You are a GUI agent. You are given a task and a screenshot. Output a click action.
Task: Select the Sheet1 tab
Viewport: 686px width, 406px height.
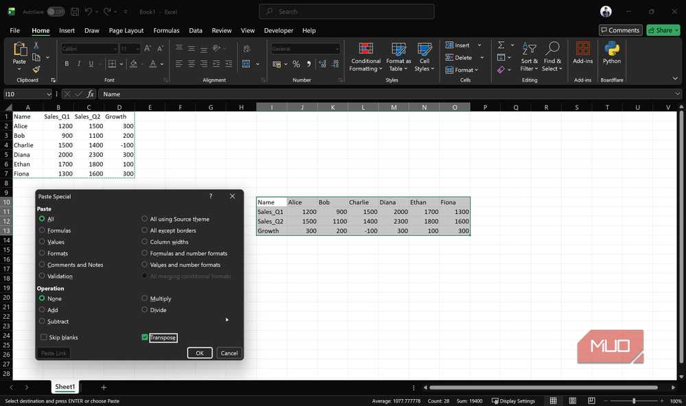point(64,387)
